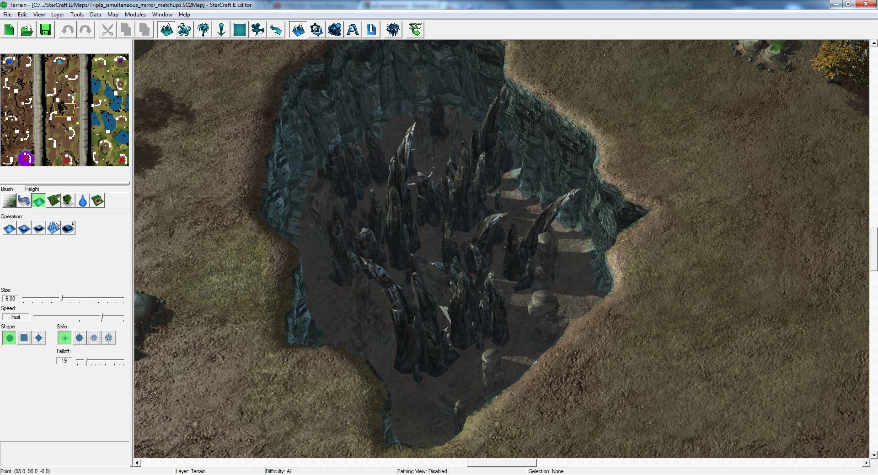Screen dimensions: 878x475
Task: Switch to the Cameras layer icon
Action: point(258,30)
